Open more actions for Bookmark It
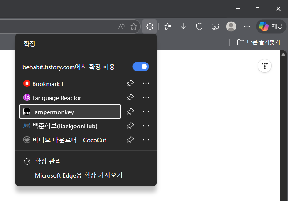The width and height of the screenshot is (288, 201). [146, 83]
